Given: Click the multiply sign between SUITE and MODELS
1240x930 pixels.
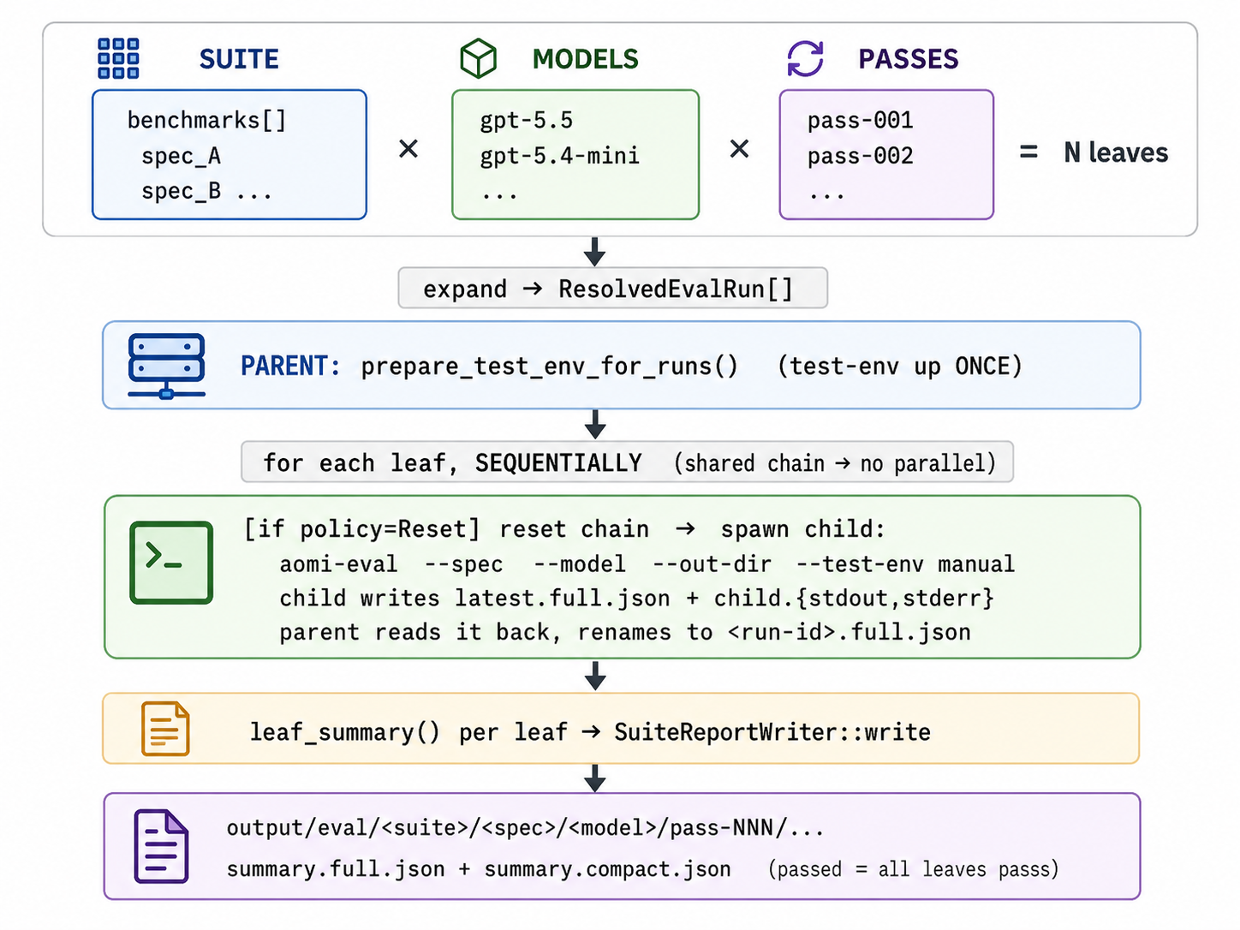Looking at the screenshot, I should [x=408, y=149].
